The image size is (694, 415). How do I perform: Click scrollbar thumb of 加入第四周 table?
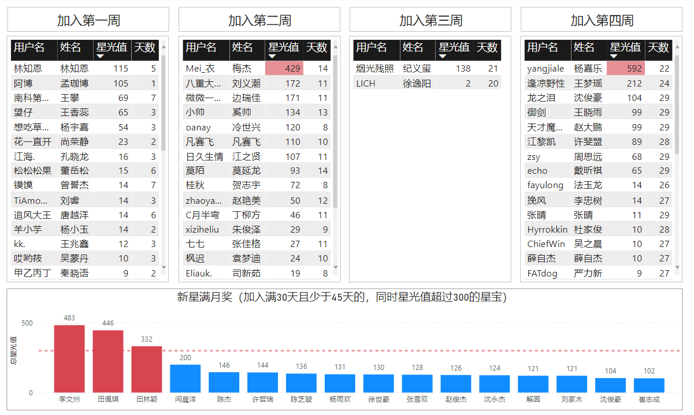[x=677, y=104]
